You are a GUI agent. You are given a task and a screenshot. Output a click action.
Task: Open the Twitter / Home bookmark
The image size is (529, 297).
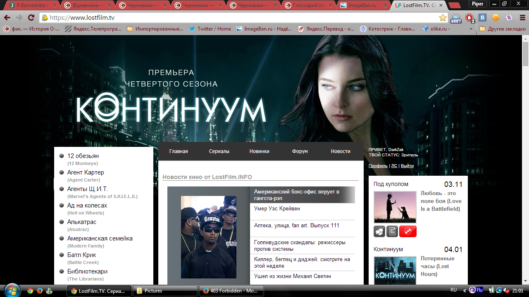point(210,29)
